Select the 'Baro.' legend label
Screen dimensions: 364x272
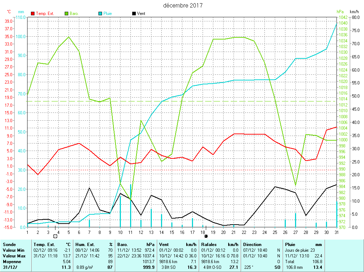pyautogui.click(x=74, y=14)
